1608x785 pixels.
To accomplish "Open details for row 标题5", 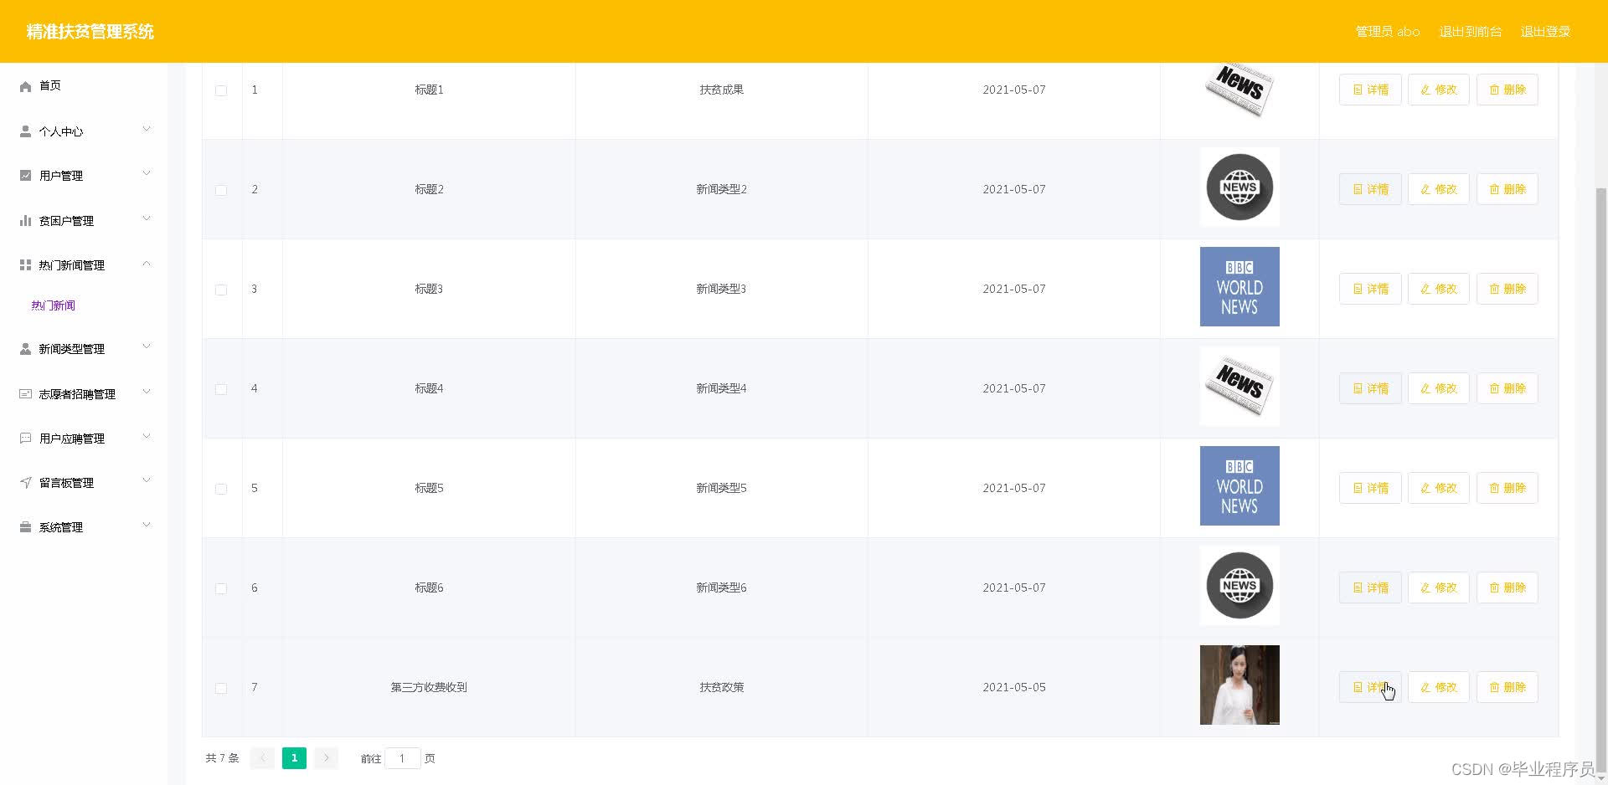I will pos(1370,488).
